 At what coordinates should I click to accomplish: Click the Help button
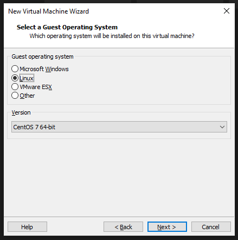click(x=27, y=227)
